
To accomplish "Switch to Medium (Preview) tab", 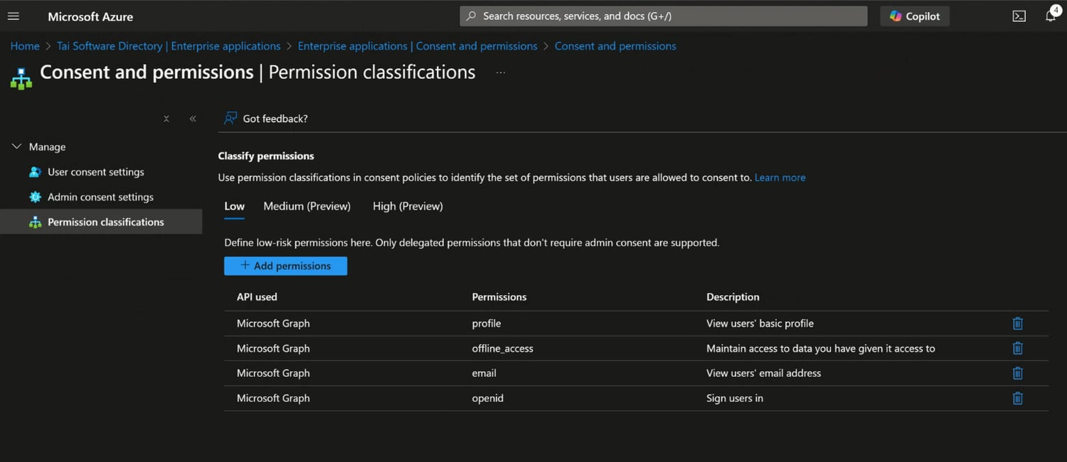I will click(x=307, y=206).
